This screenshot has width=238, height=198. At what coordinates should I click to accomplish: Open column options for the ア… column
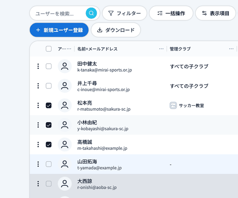click(69, 49)
